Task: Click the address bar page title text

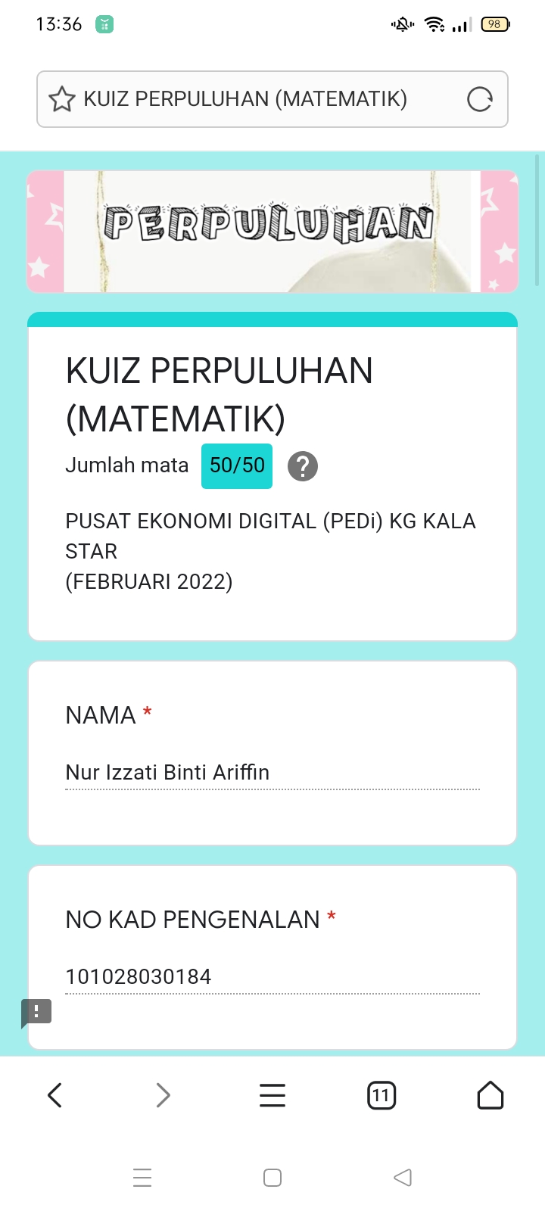Action: coord(245,99)
